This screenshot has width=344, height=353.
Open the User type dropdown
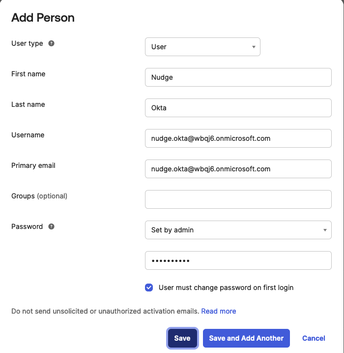(x=202, y=47)
